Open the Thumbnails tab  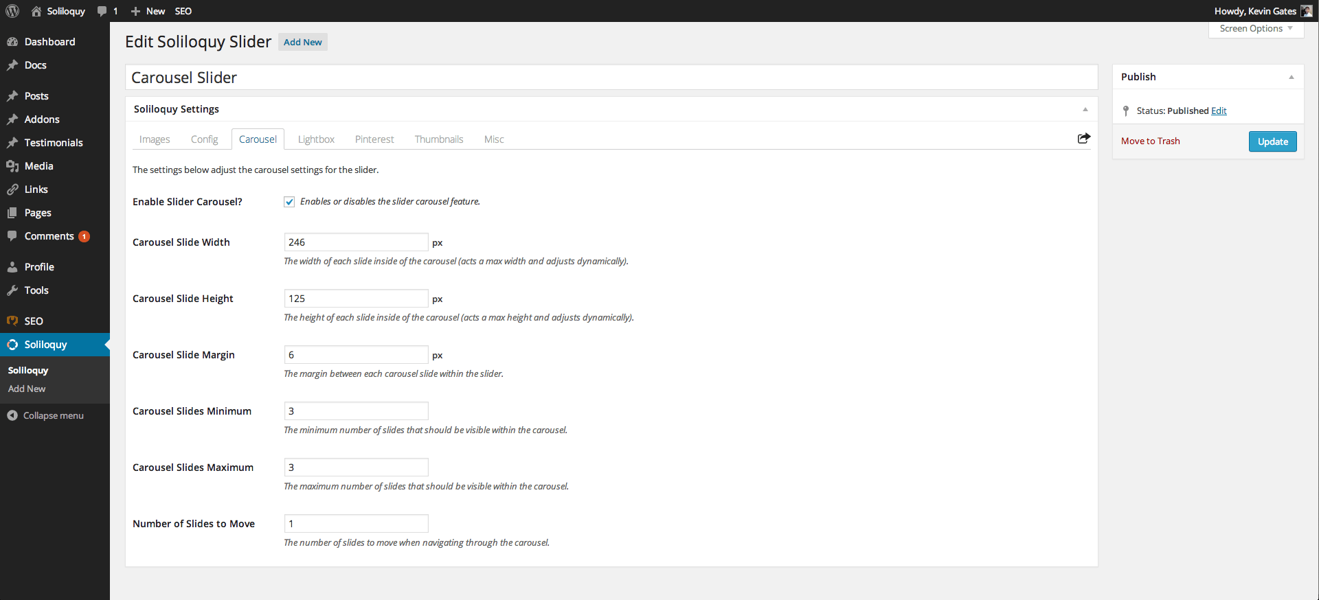coord(439,139)
